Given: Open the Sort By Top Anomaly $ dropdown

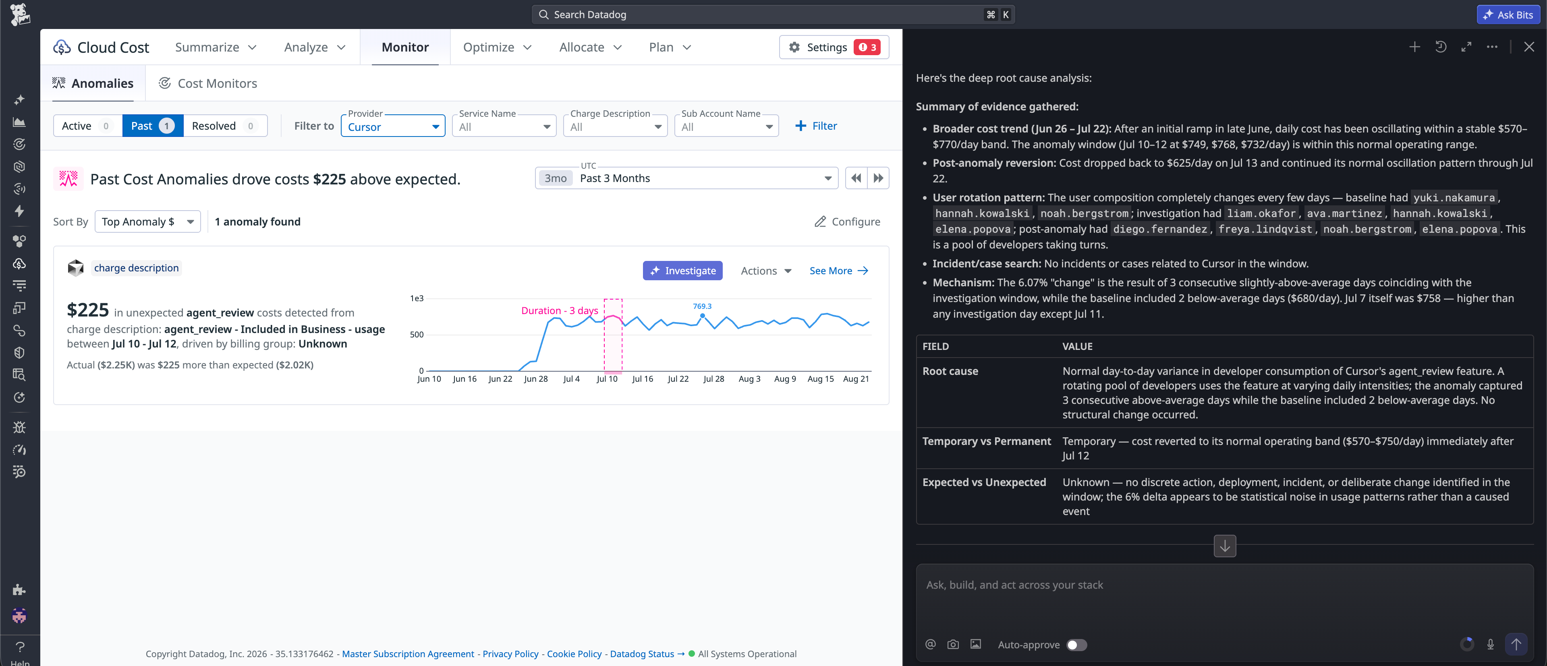Looking at the screenshot, I should tap(148, 222).
